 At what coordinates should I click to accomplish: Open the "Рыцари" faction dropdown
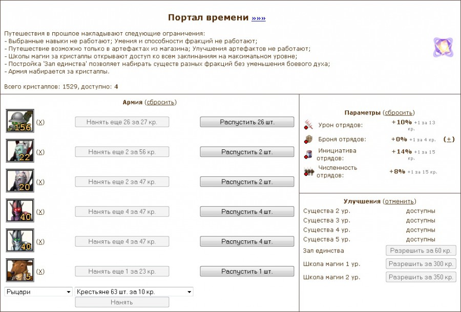(38, 292)
